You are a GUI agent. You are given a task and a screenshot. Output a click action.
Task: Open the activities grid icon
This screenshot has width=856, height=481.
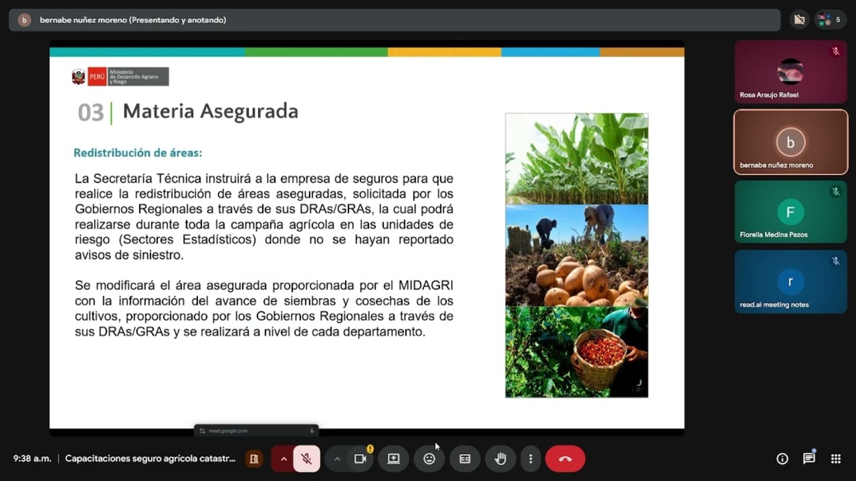[x=836, y=459]
